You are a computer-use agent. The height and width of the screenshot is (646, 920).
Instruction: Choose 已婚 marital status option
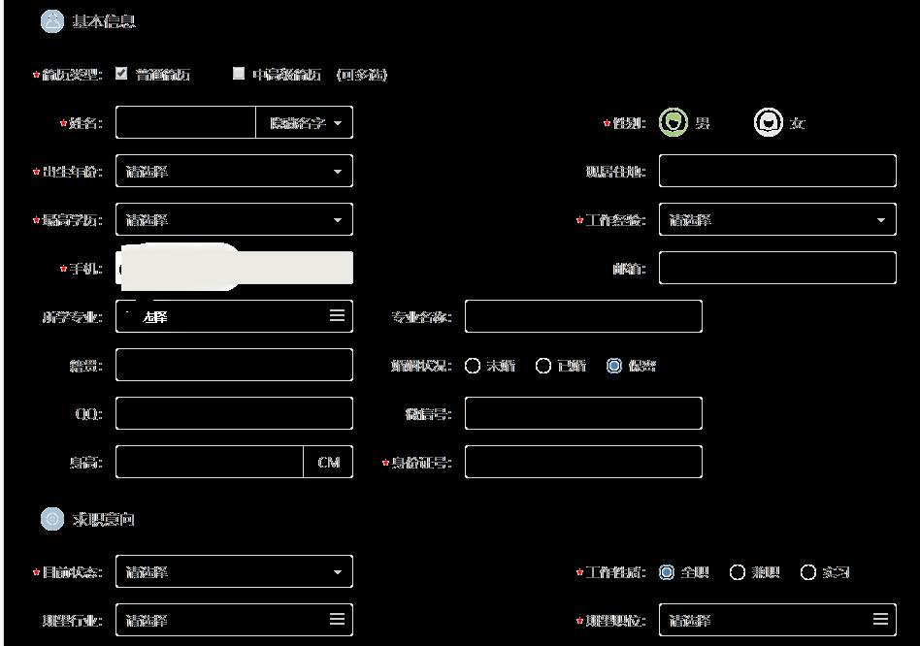[543, 366]
